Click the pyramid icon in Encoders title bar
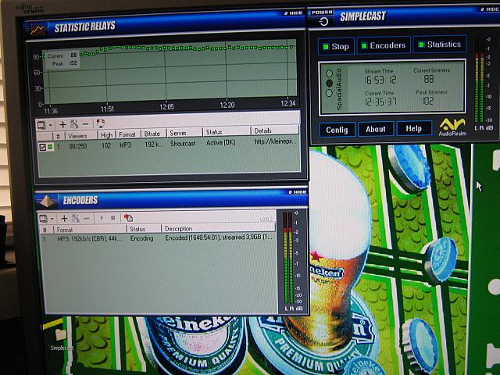The width and height of the screenshot is (500, 375). pos(46,201)
